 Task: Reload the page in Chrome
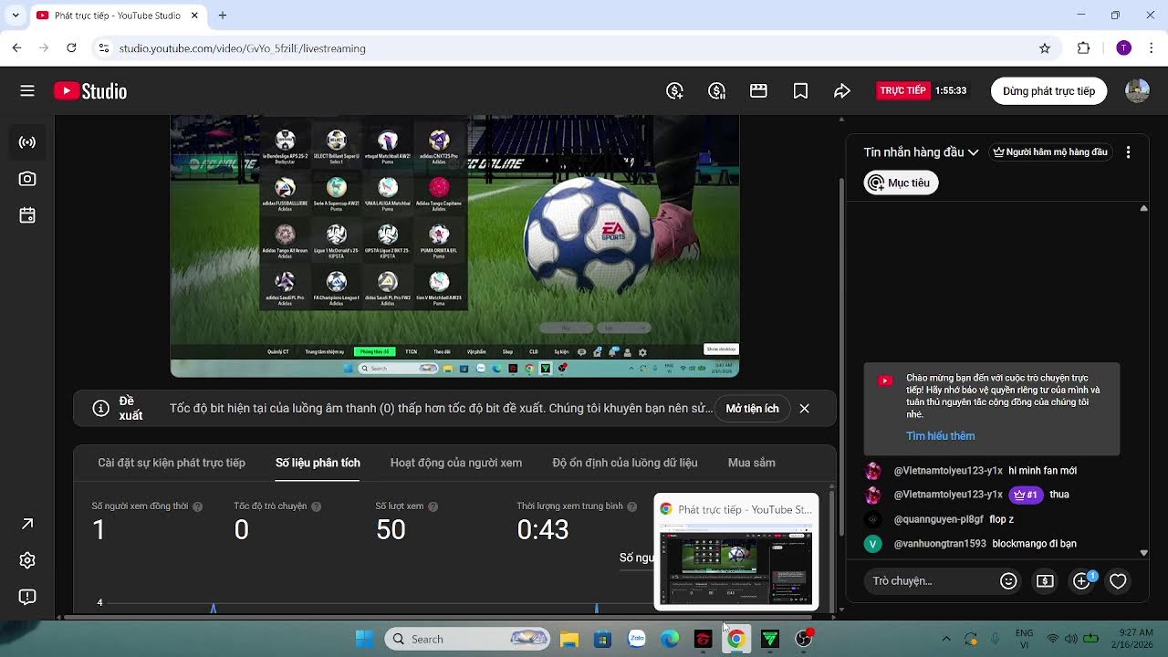pos(71,47)
